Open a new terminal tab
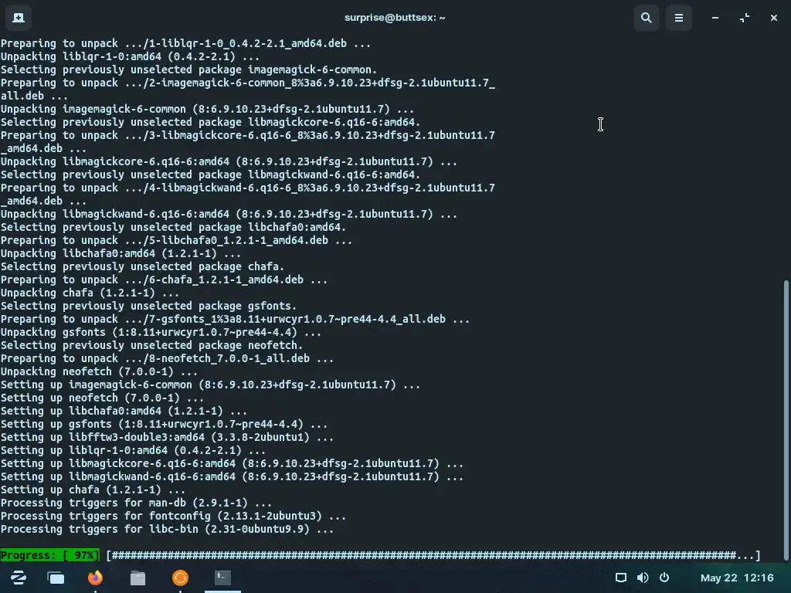Viewport: 791px width, 593px height. pyautogui.click(x=19, y=18)
